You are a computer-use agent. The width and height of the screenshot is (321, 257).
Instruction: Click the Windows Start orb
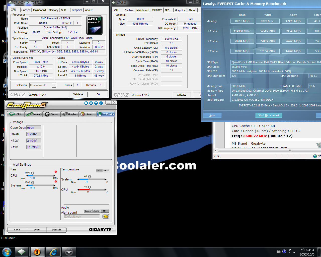pyautogui.click(x=7, y=252)
